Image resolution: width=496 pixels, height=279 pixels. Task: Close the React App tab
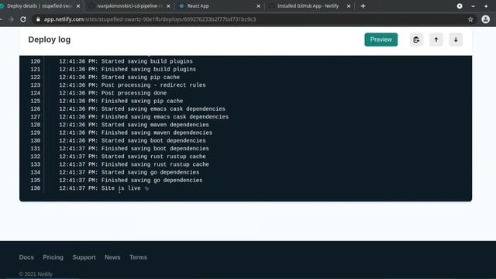[258, 6]
